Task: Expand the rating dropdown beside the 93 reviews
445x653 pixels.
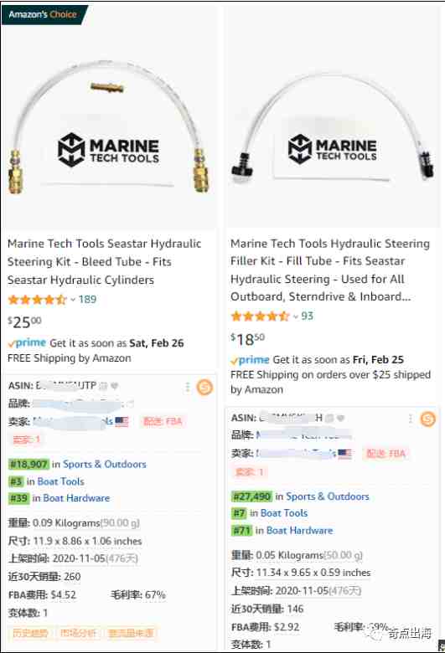Action: click(x=295, y=316)
